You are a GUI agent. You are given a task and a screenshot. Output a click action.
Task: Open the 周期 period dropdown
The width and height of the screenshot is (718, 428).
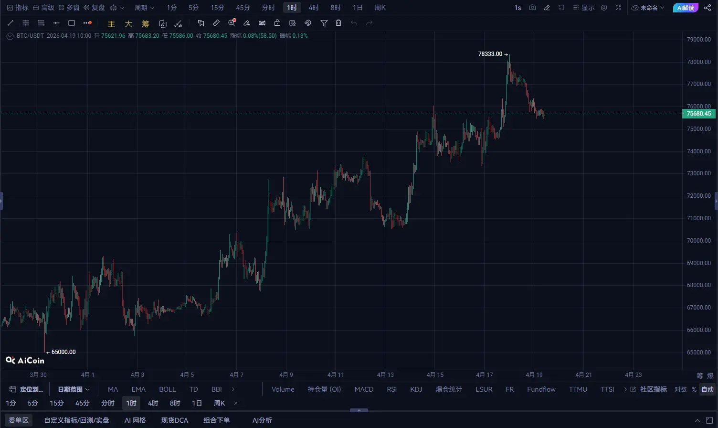(144, 8)
